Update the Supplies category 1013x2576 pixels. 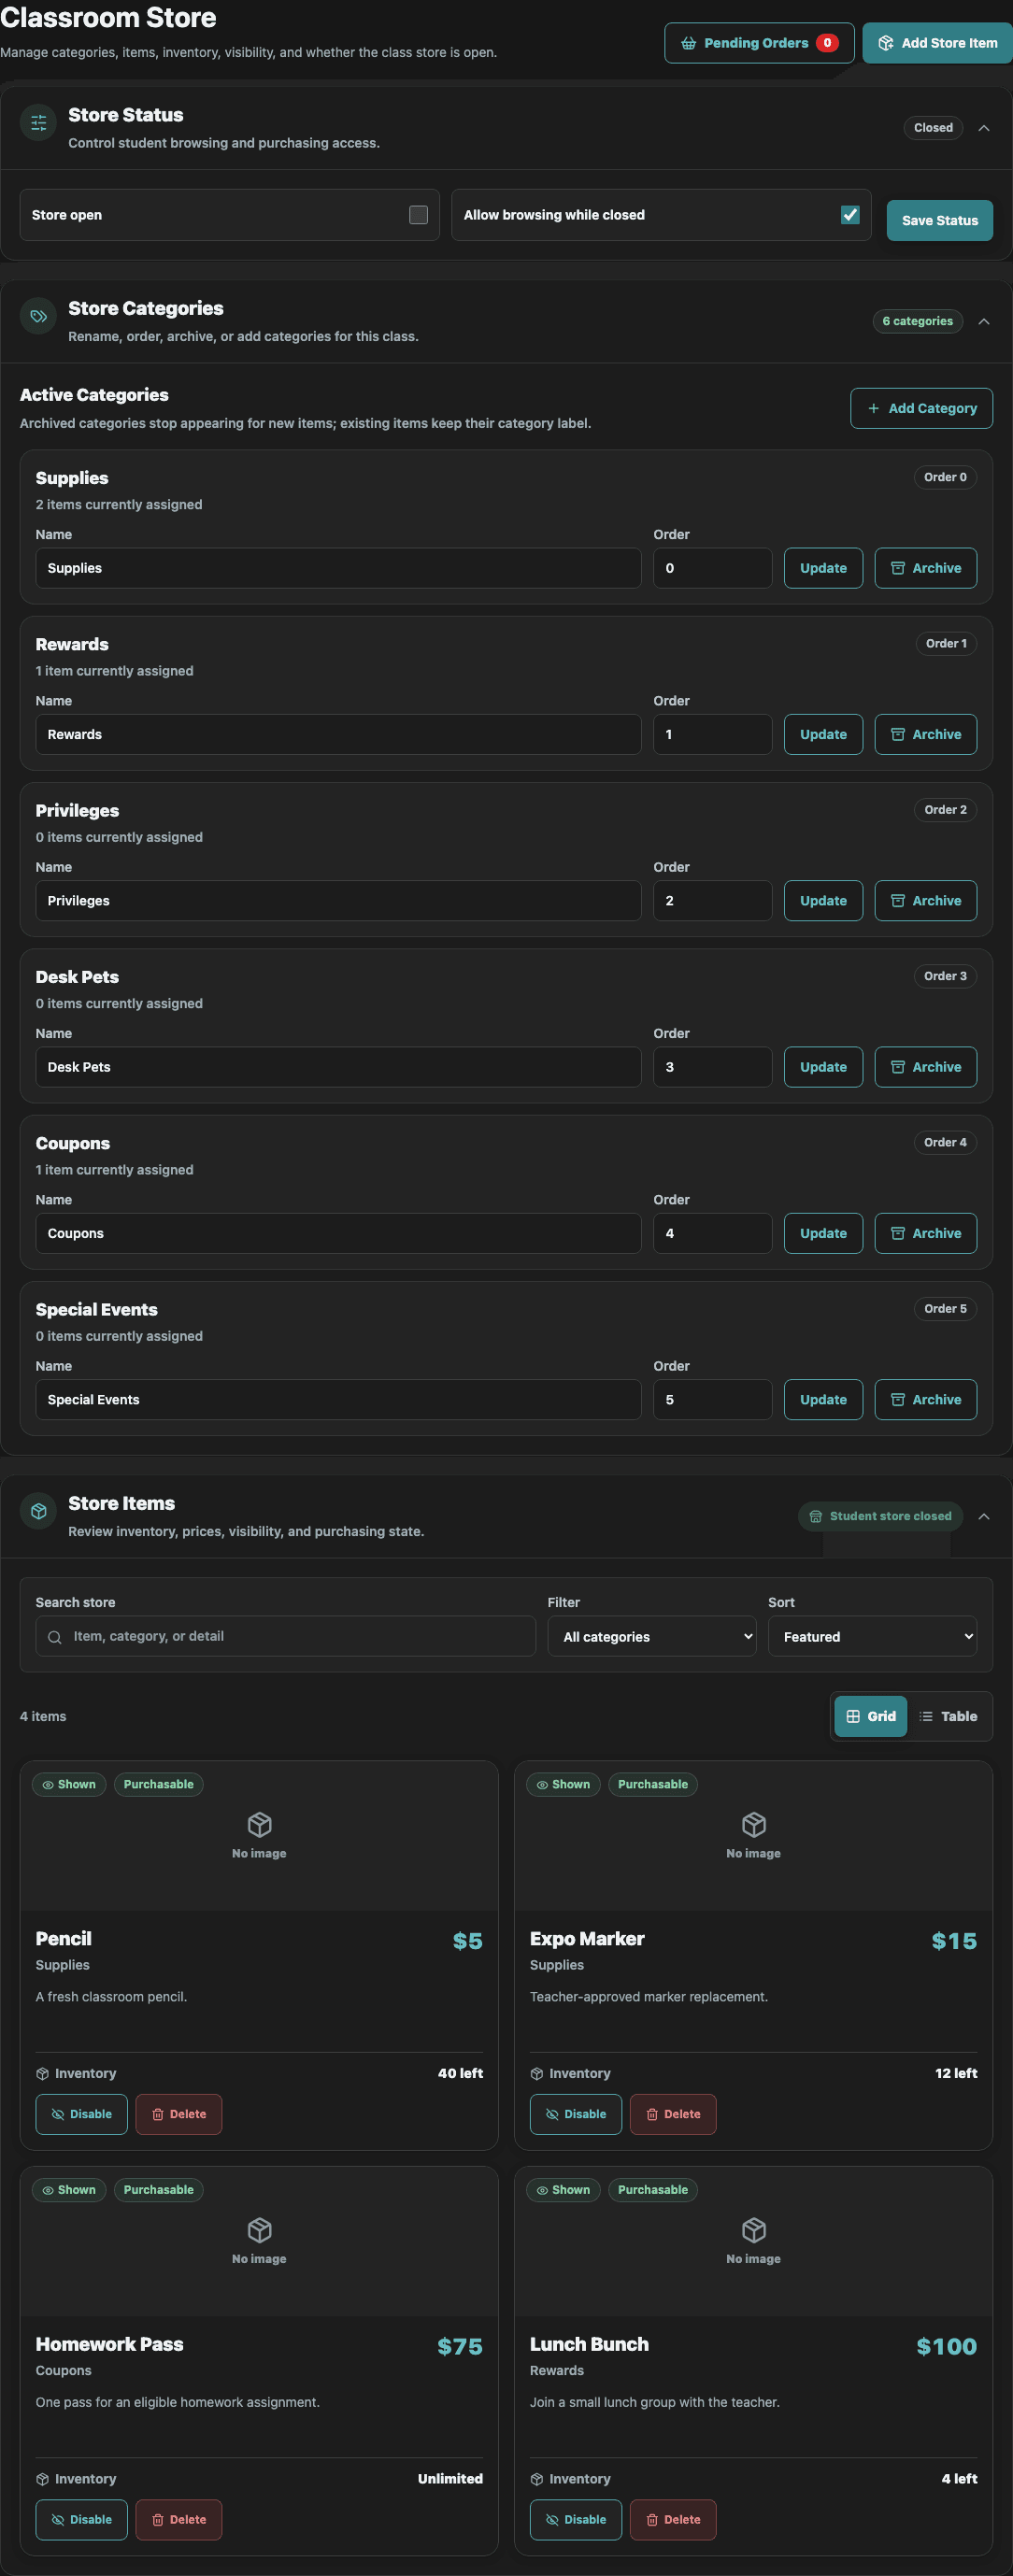tap(823, 568)
